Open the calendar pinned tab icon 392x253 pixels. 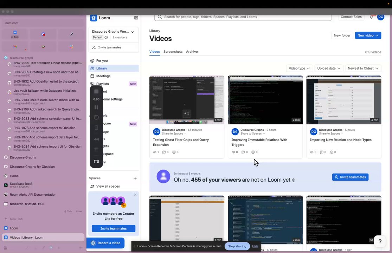15,34
